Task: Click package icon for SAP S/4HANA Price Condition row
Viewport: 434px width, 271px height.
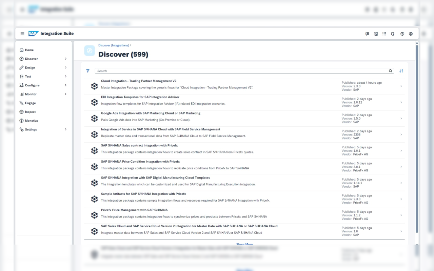Action: pyautogui.click(x=94, y=167)
